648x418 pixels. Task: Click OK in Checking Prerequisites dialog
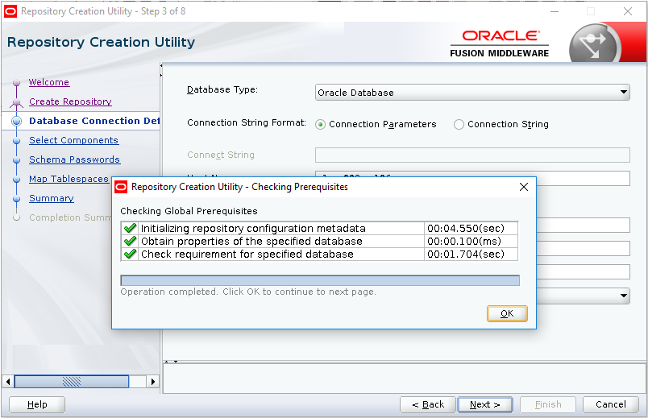(x=507, y=313)
